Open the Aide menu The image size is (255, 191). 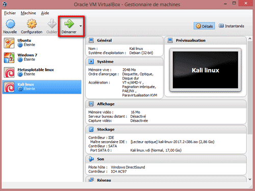click(x=45, y=13)
